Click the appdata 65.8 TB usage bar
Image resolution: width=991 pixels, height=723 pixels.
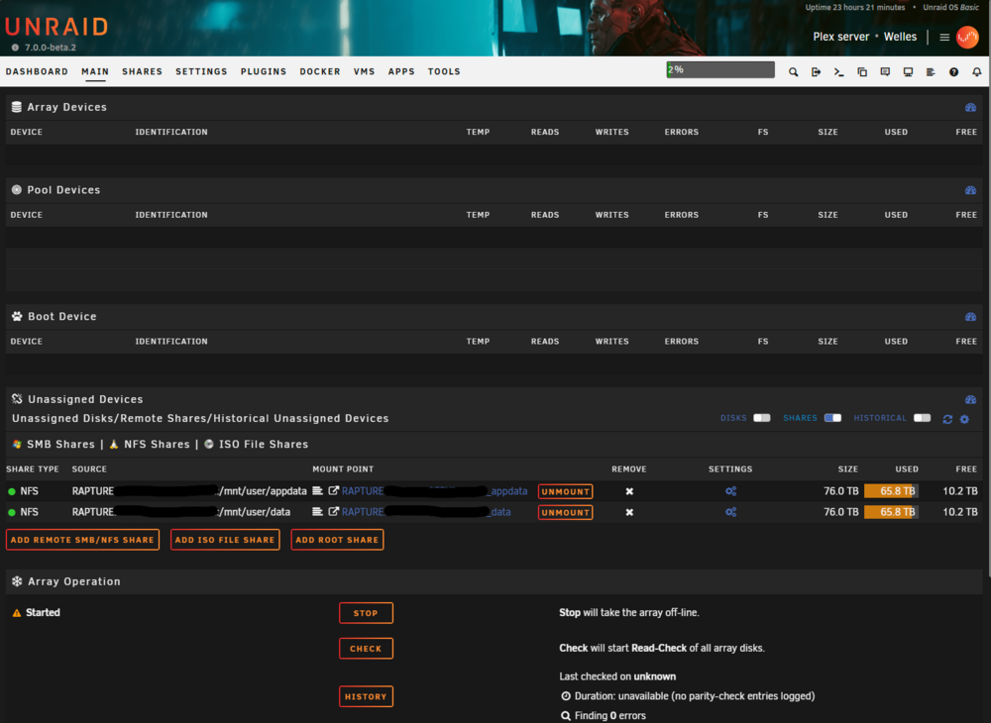click(891, 491)
